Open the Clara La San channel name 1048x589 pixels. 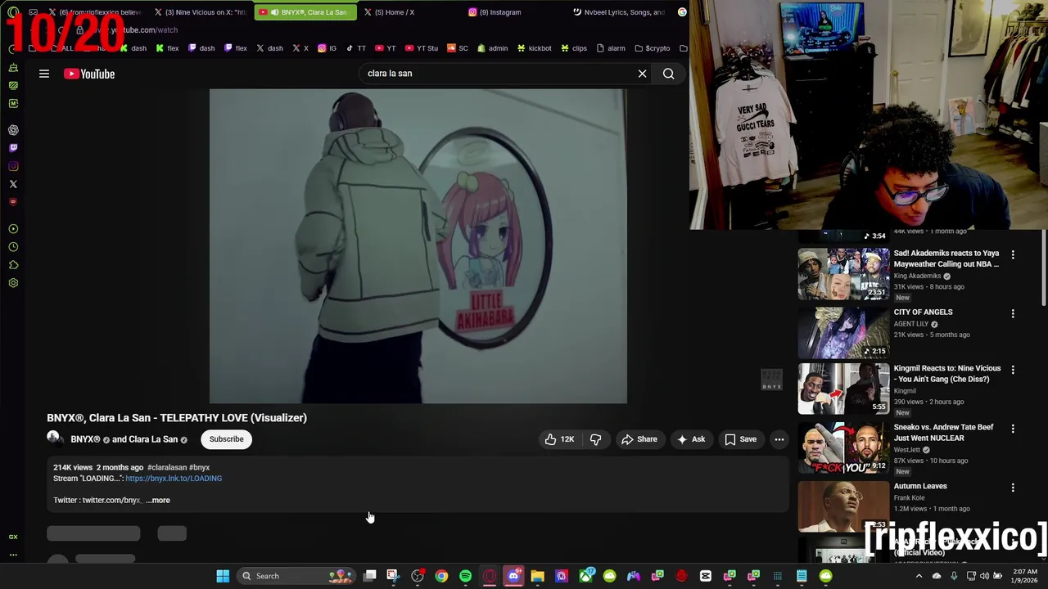[x=153, y=439]
